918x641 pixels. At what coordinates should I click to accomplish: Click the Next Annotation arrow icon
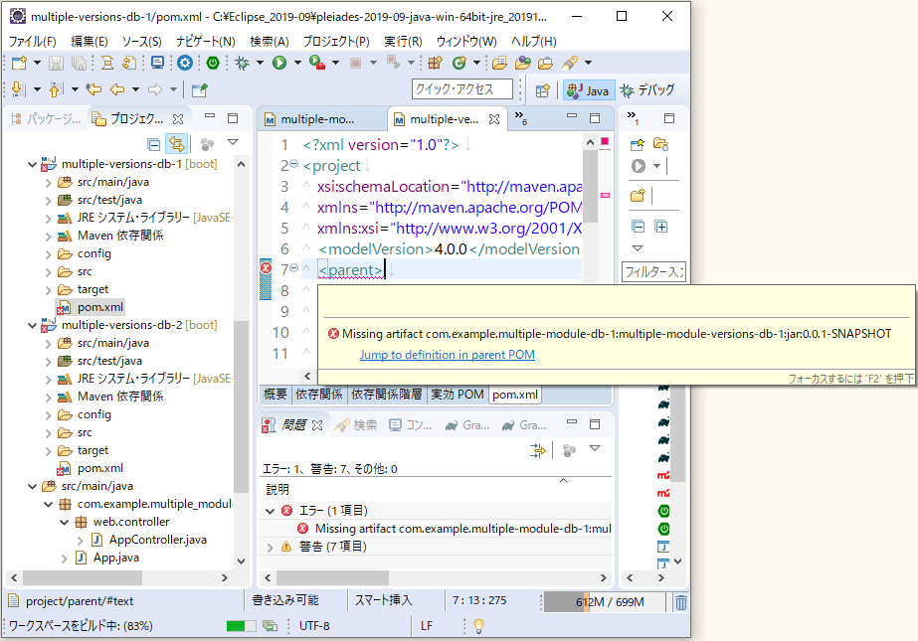[19, 89]
